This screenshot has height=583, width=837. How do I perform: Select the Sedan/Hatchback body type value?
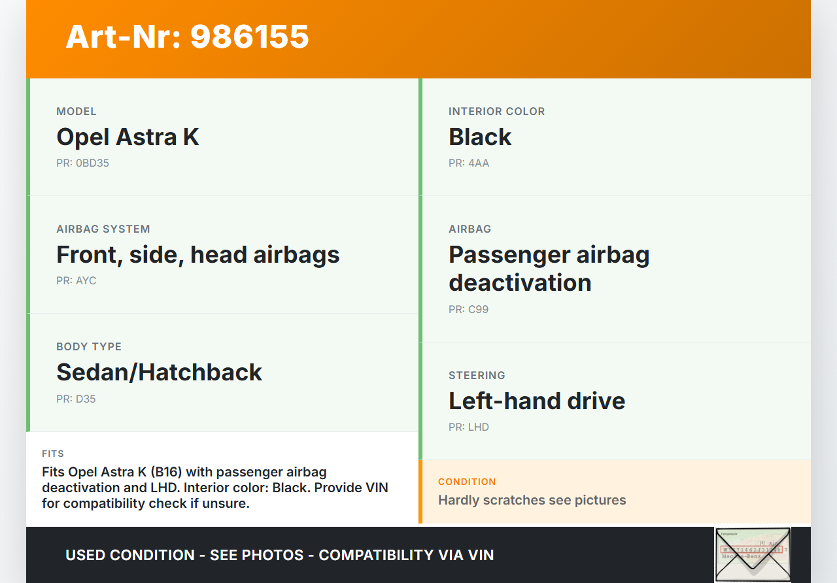point(159,373)
